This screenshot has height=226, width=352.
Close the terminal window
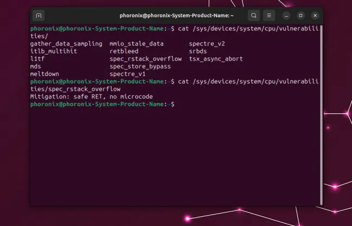click(x=315, y=16)
